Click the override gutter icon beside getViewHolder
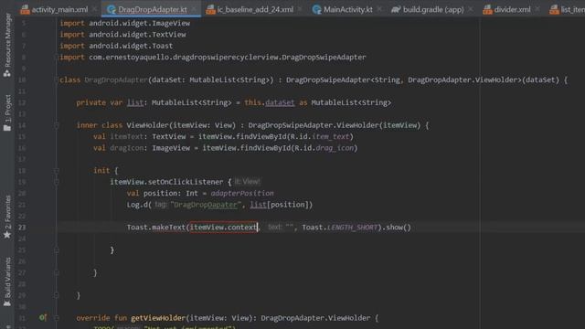Screen dimensions: 585x329 coord(43,317)
